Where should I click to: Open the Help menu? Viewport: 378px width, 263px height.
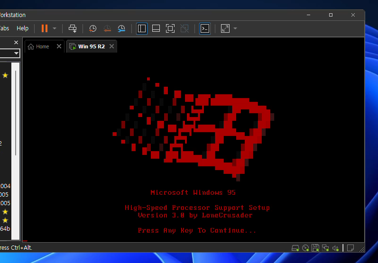pos(22,28)
